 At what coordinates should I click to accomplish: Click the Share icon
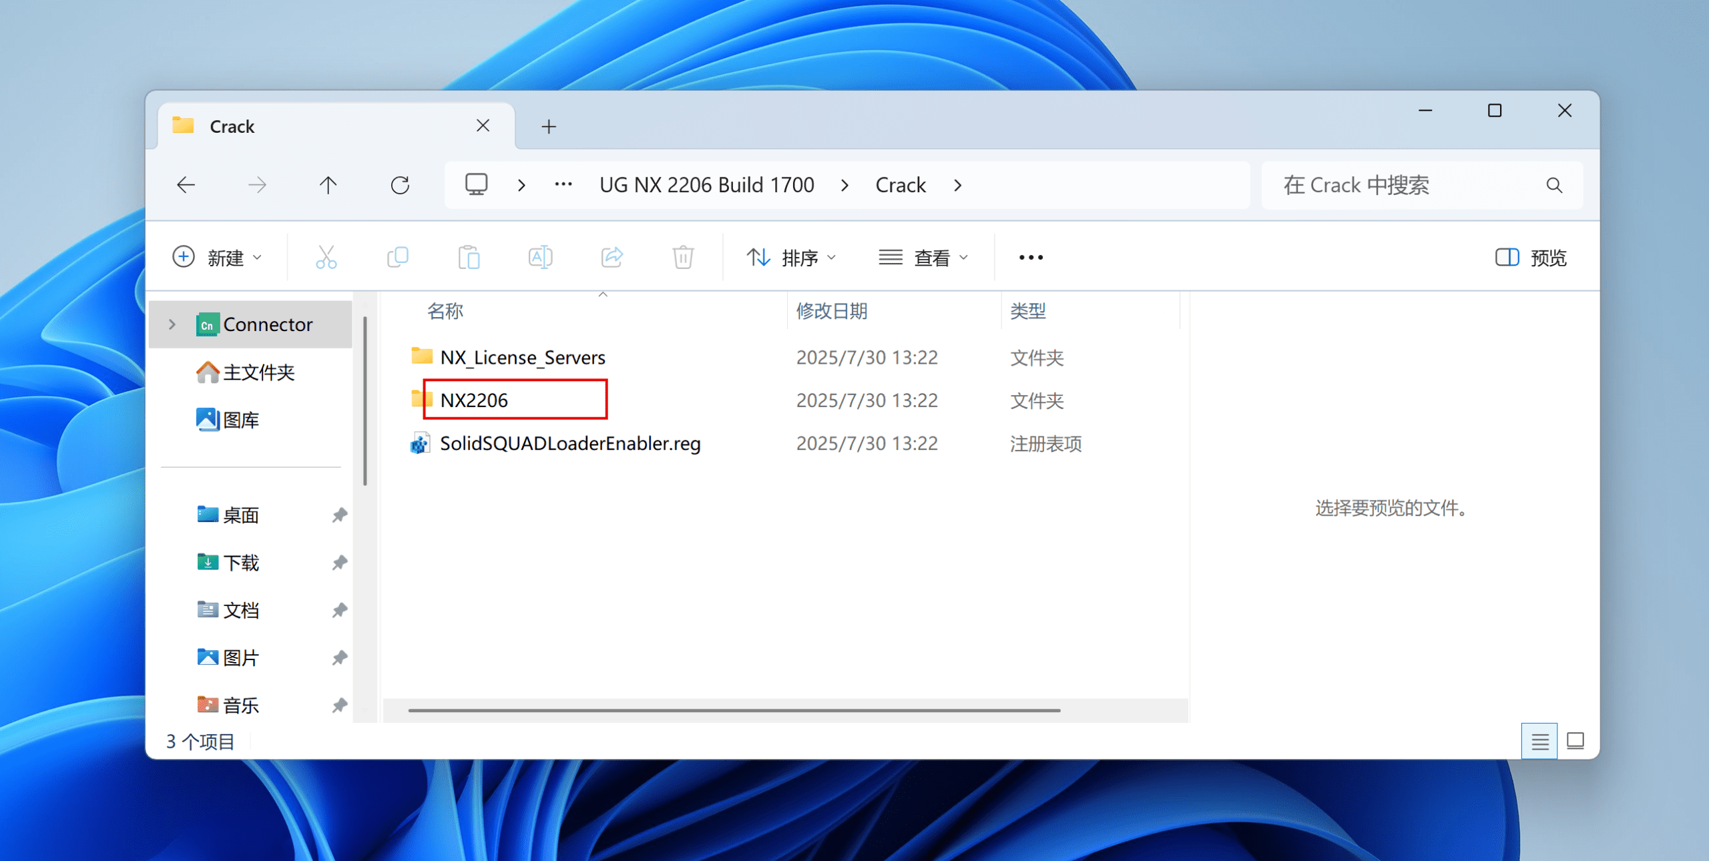pyautogui.click(x=612, y=257)
